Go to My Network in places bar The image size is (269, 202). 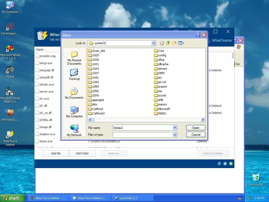click(74, 130)
